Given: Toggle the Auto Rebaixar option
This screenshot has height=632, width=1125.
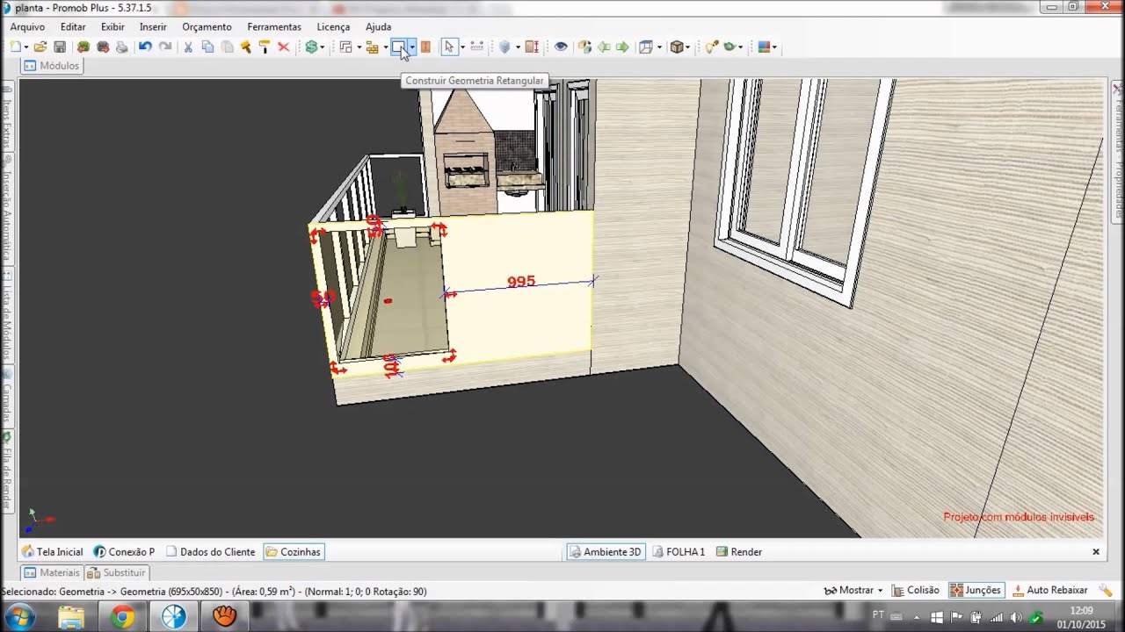Looking at the screenshot, I should (x=1049, y=591).
